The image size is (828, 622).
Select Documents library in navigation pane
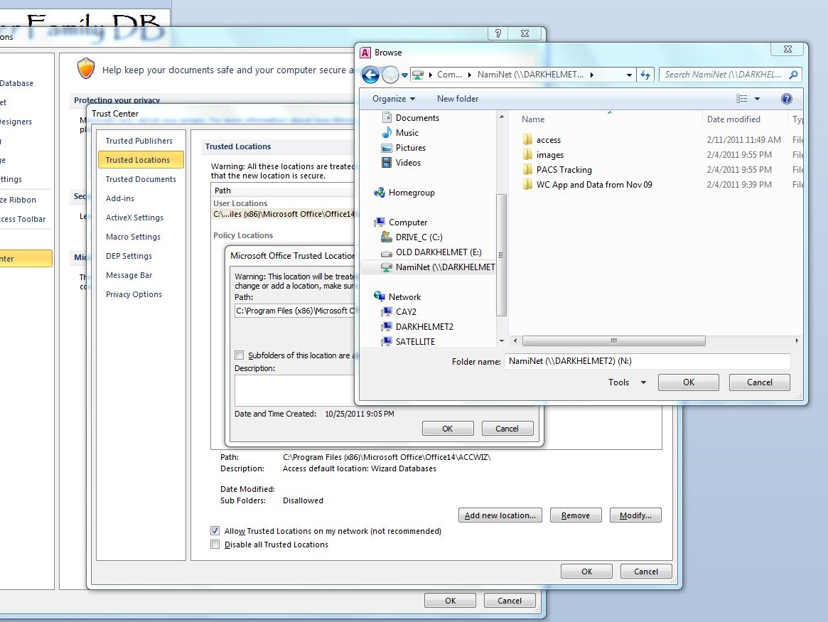coord(411,118)
